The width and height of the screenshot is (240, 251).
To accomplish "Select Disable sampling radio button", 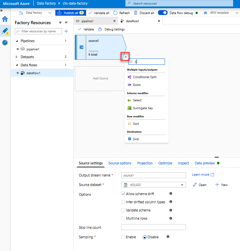I will click(x=145, y=237).
